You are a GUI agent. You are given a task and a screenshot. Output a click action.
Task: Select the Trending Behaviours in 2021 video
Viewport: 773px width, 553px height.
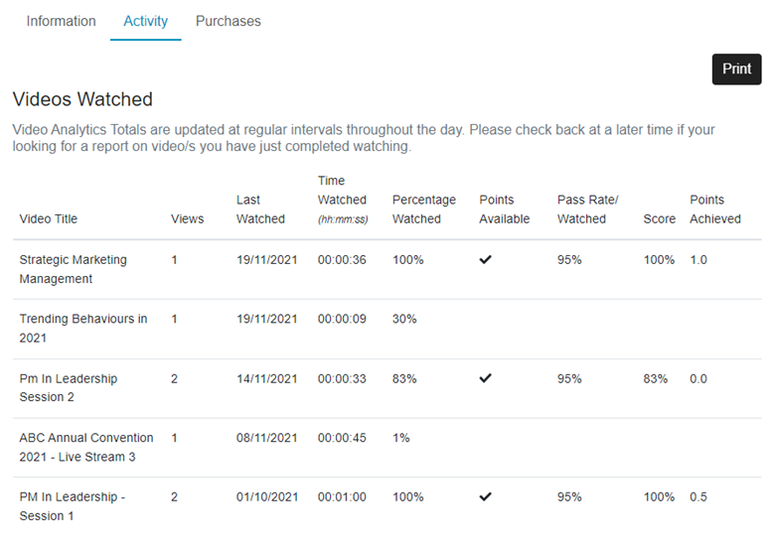pyautogui.click(x=83, y=329)
